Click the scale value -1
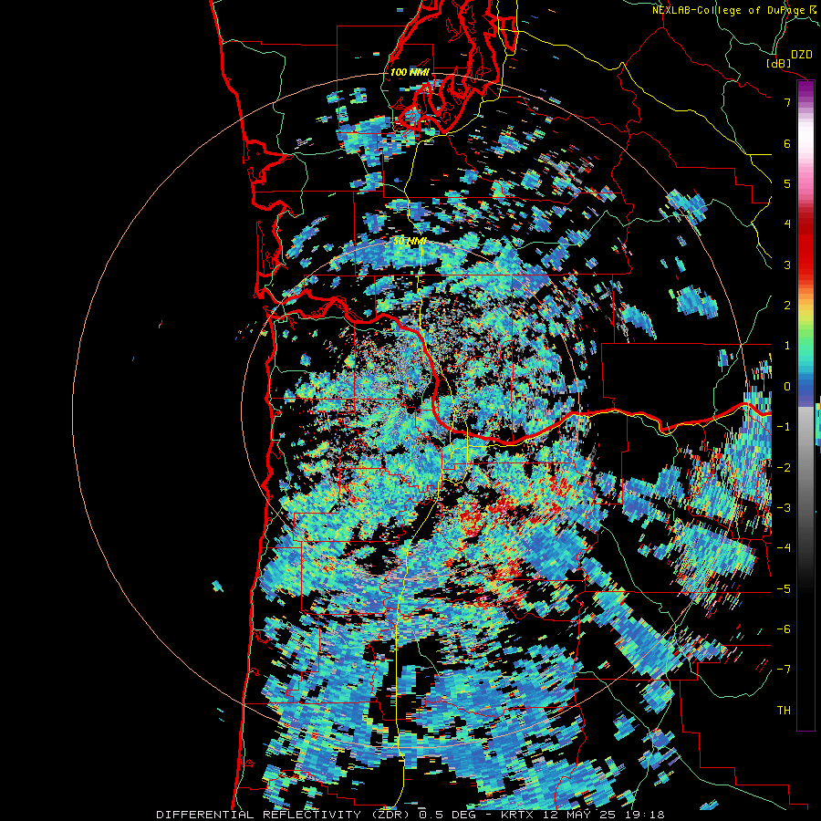Image resolution: width=821 pixels, height=821 pixels. (x=784, y=427)
